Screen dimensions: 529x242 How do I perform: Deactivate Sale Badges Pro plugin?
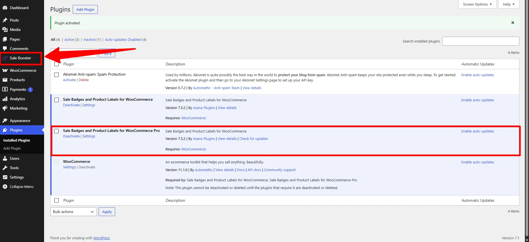point(71,136)
